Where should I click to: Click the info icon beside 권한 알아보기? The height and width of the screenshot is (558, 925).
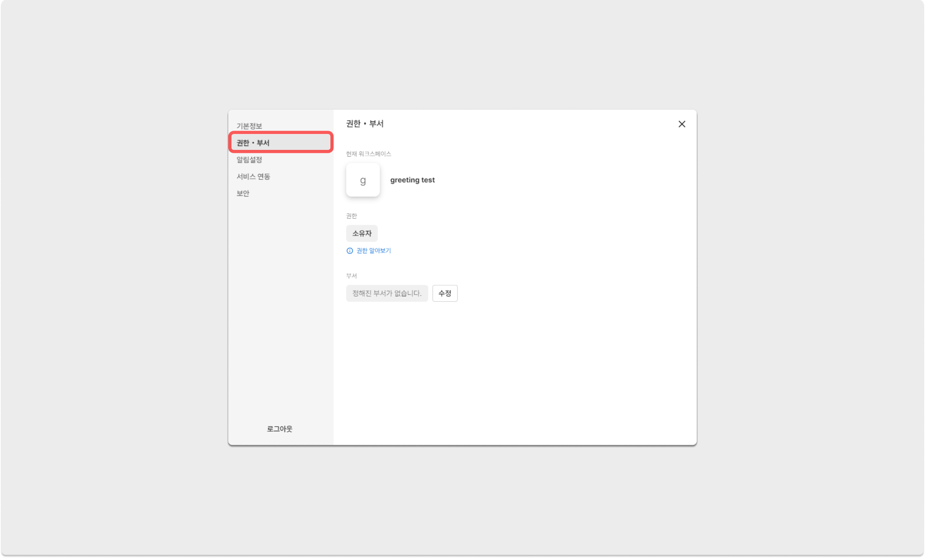coord(350,251)
